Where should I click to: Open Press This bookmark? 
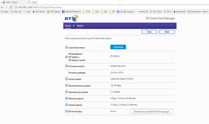(x=16, y=11)
